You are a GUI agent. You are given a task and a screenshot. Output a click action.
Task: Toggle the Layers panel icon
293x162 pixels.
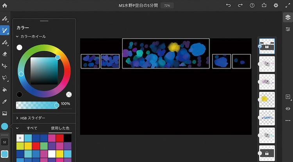click(x=288, y=18)
